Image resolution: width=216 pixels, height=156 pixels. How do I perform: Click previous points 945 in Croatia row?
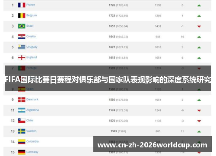click(158, 37)
